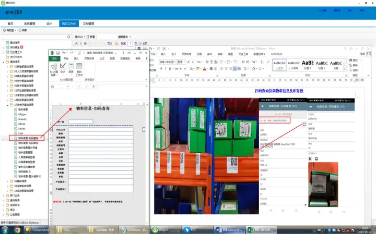Select the Series item in the tree
Screen dimensions: 376x234
pos(22,128)
